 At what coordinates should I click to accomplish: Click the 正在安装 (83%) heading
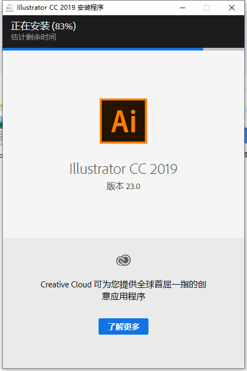(43, 26)
